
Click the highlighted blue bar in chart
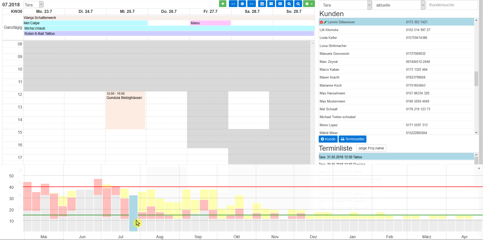click(133, 213)
